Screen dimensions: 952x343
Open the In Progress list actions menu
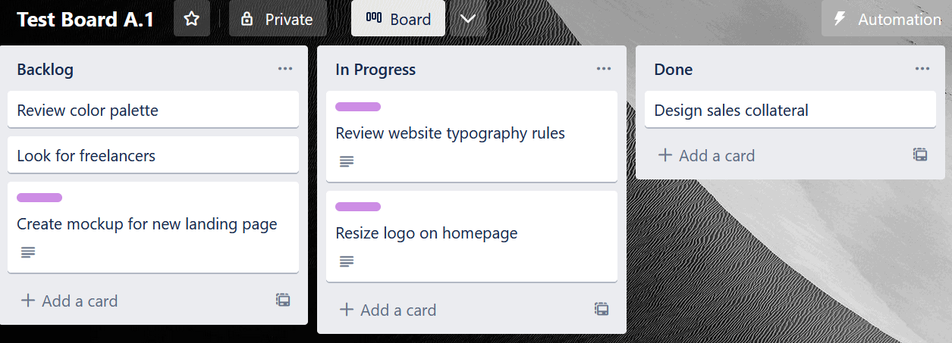(x=604, y=69)
